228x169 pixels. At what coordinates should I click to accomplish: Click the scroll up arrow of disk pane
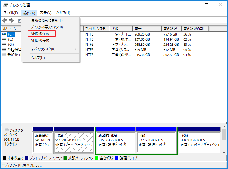tap(224, 127)
